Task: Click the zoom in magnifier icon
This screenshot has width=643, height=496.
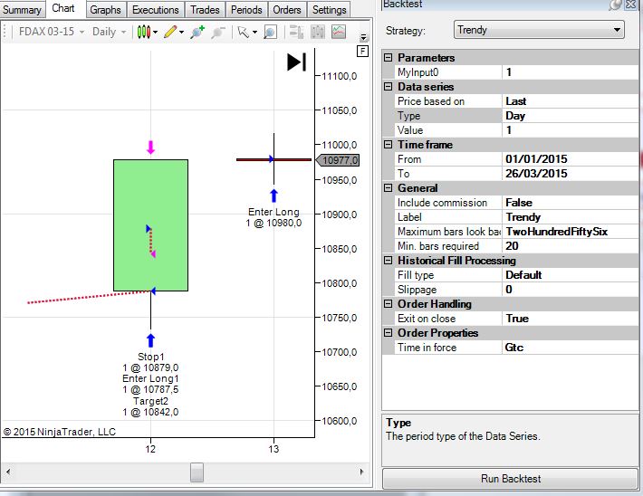Action: click(x=197, y=32)
